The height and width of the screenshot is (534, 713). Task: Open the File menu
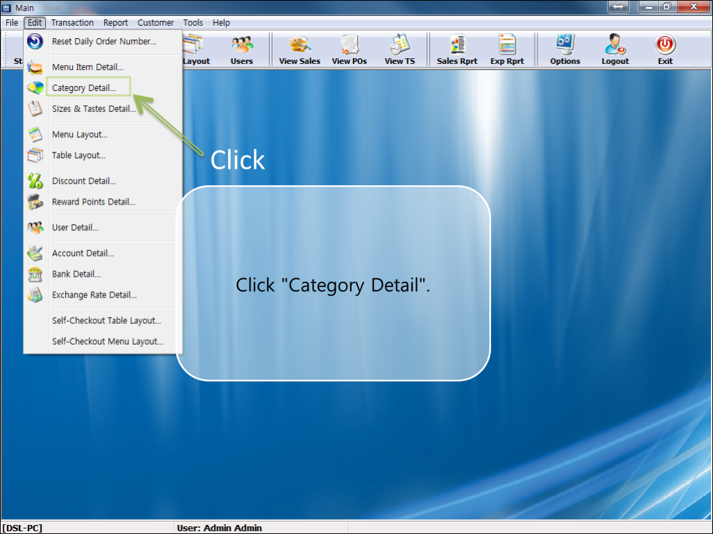[x=12, y=22]
